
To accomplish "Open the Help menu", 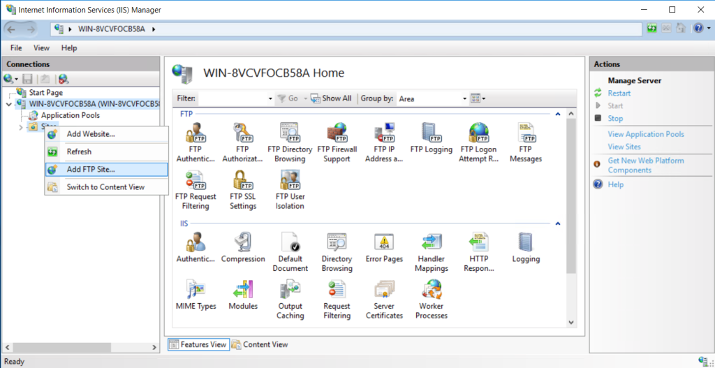I will click(x=69, y=48).
